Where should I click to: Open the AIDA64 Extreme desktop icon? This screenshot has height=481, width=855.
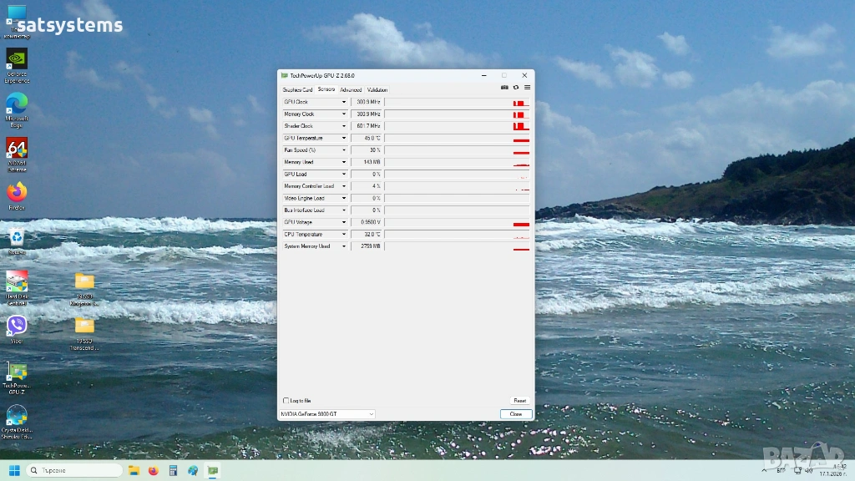pos(17,152)
